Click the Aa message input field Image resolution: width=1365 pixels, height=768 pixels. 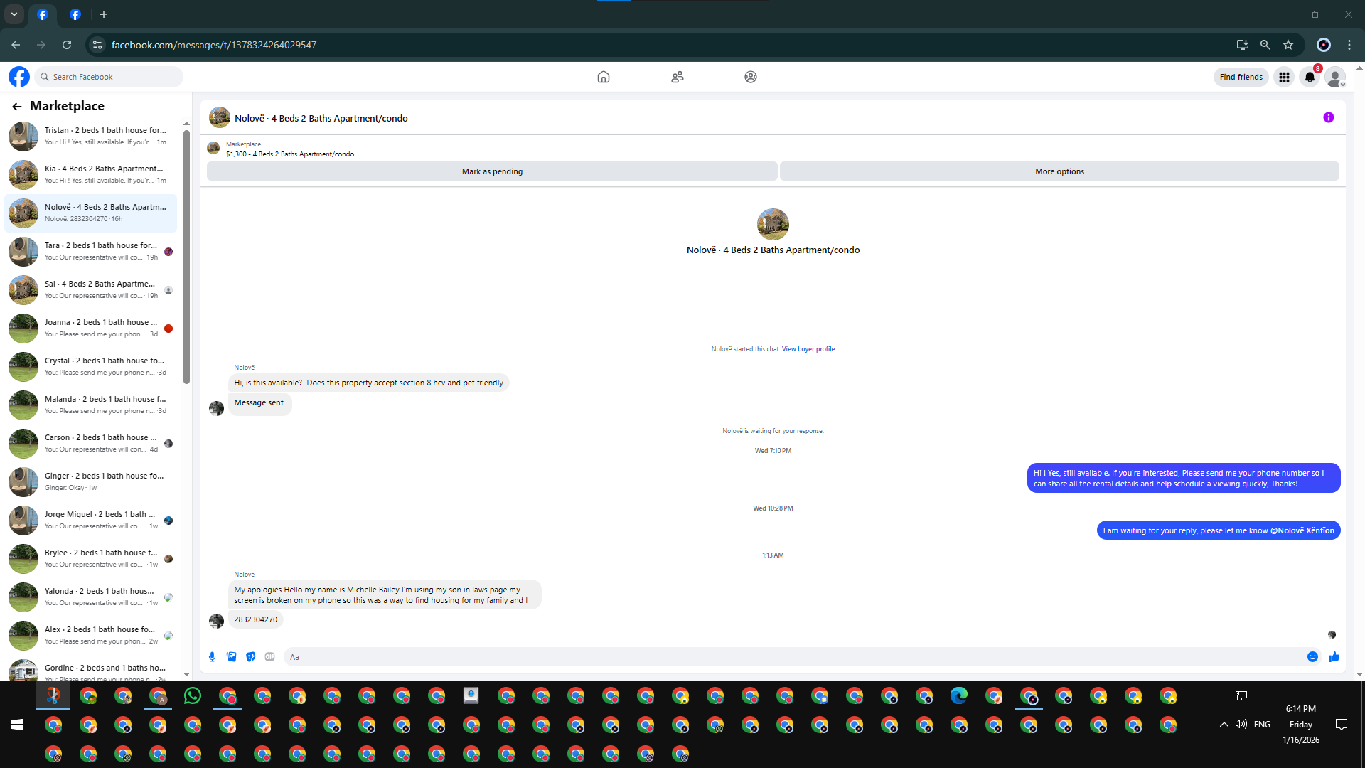tap(782, 657)
